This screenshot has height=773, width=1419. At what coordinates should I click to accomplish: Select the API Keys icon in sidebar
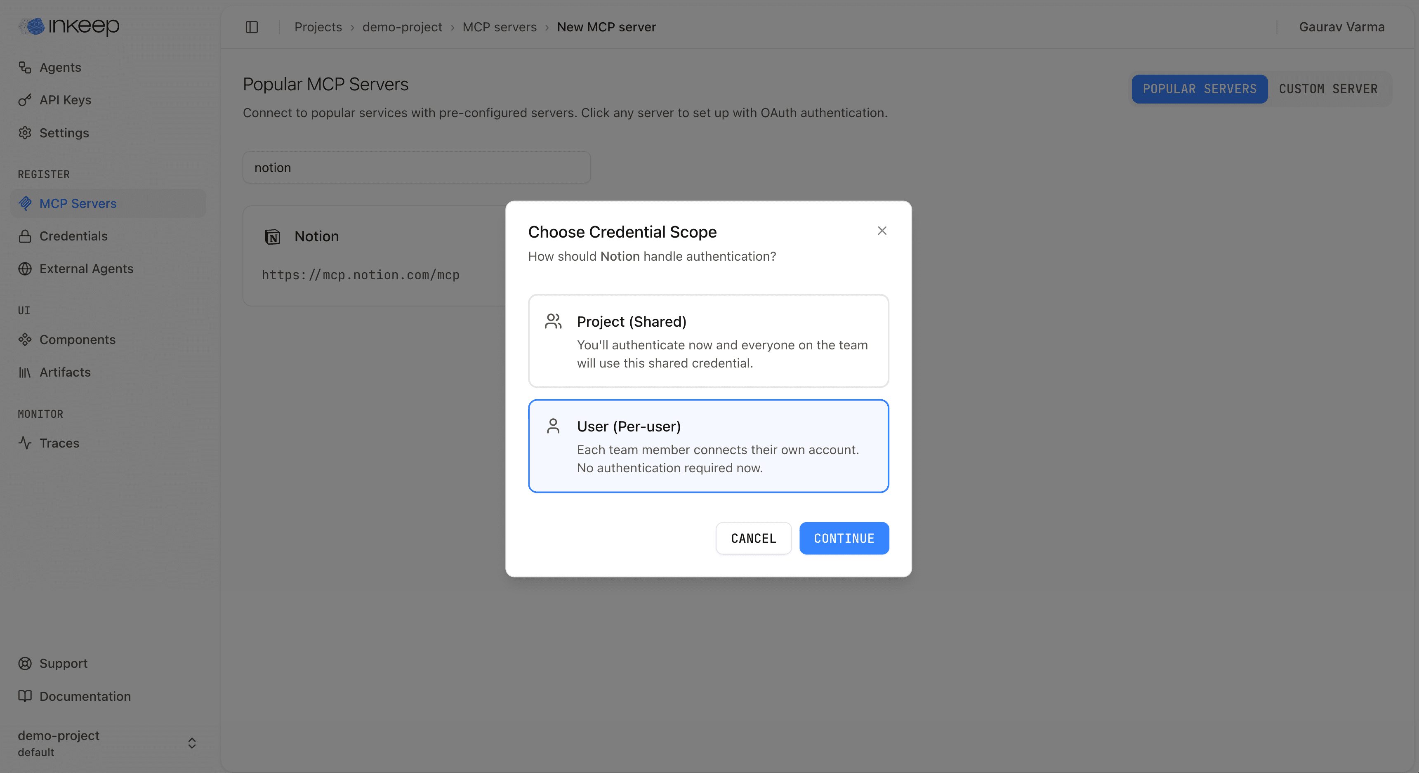coord(25,100)
